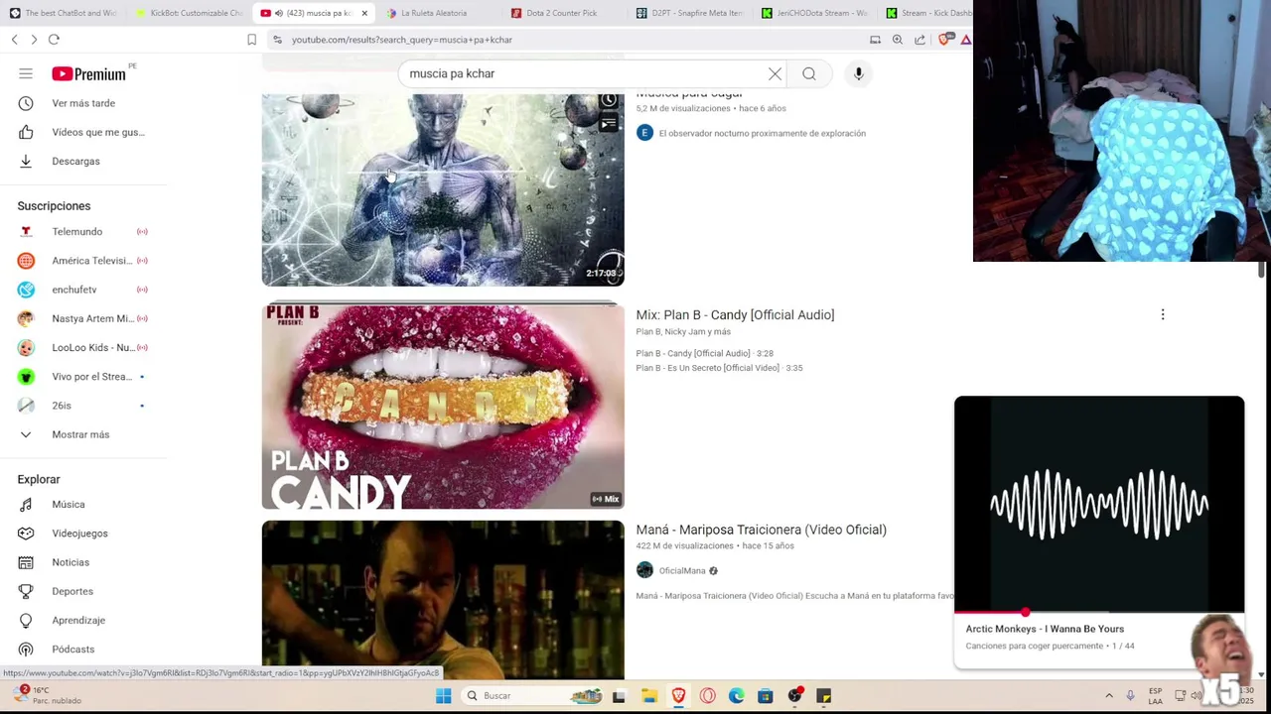This screenshot has height=714, width=1271.
Task: Click the Mostrar más chevron arrow
Action: pyautogui.click(x=26, y=434)
